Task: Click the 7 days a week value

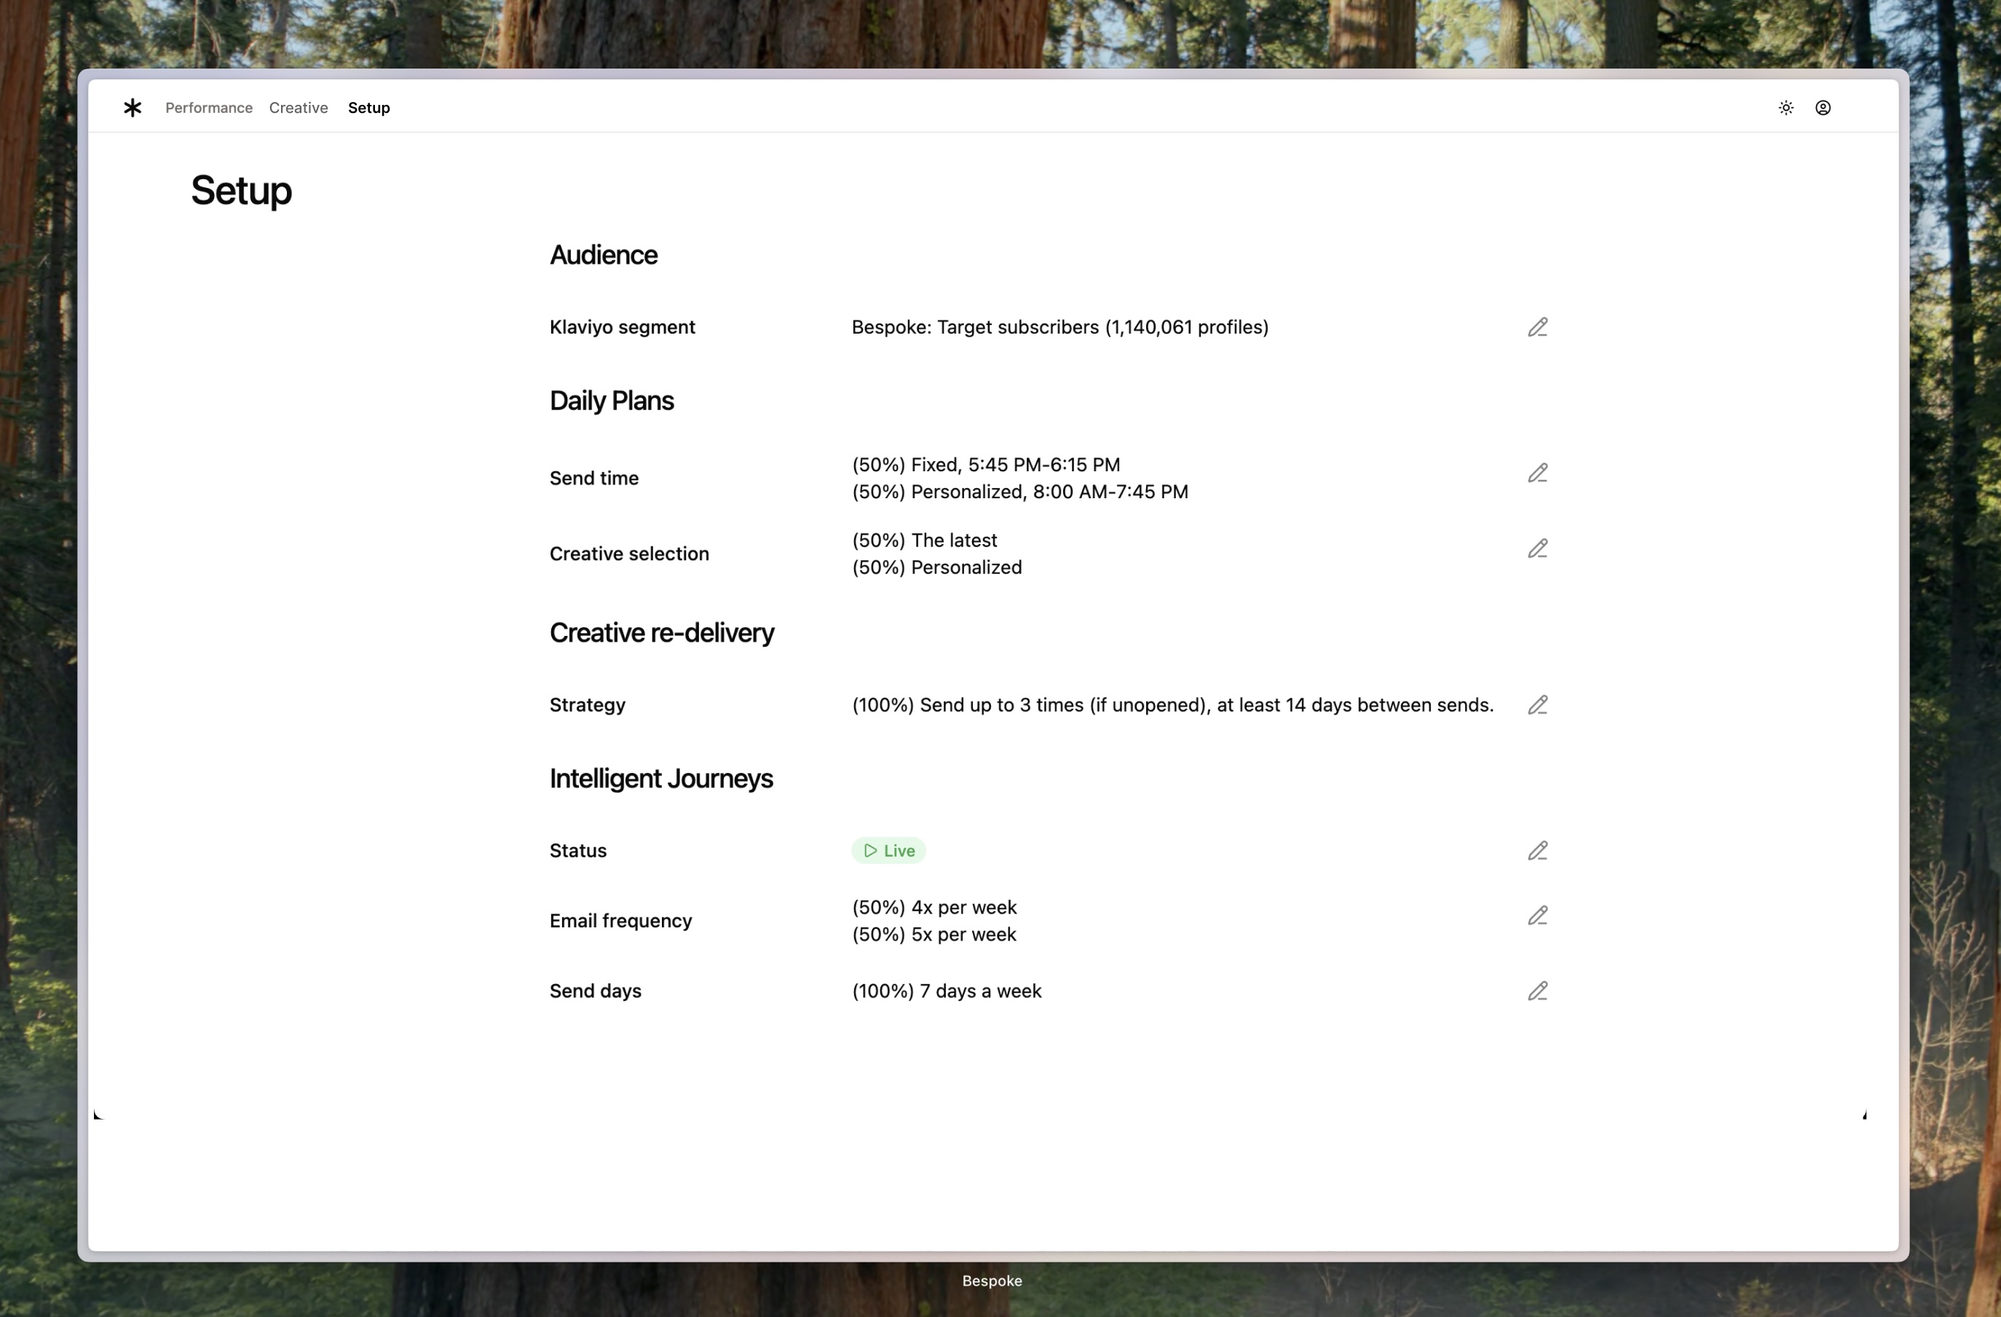Action: tap(947, 991)
